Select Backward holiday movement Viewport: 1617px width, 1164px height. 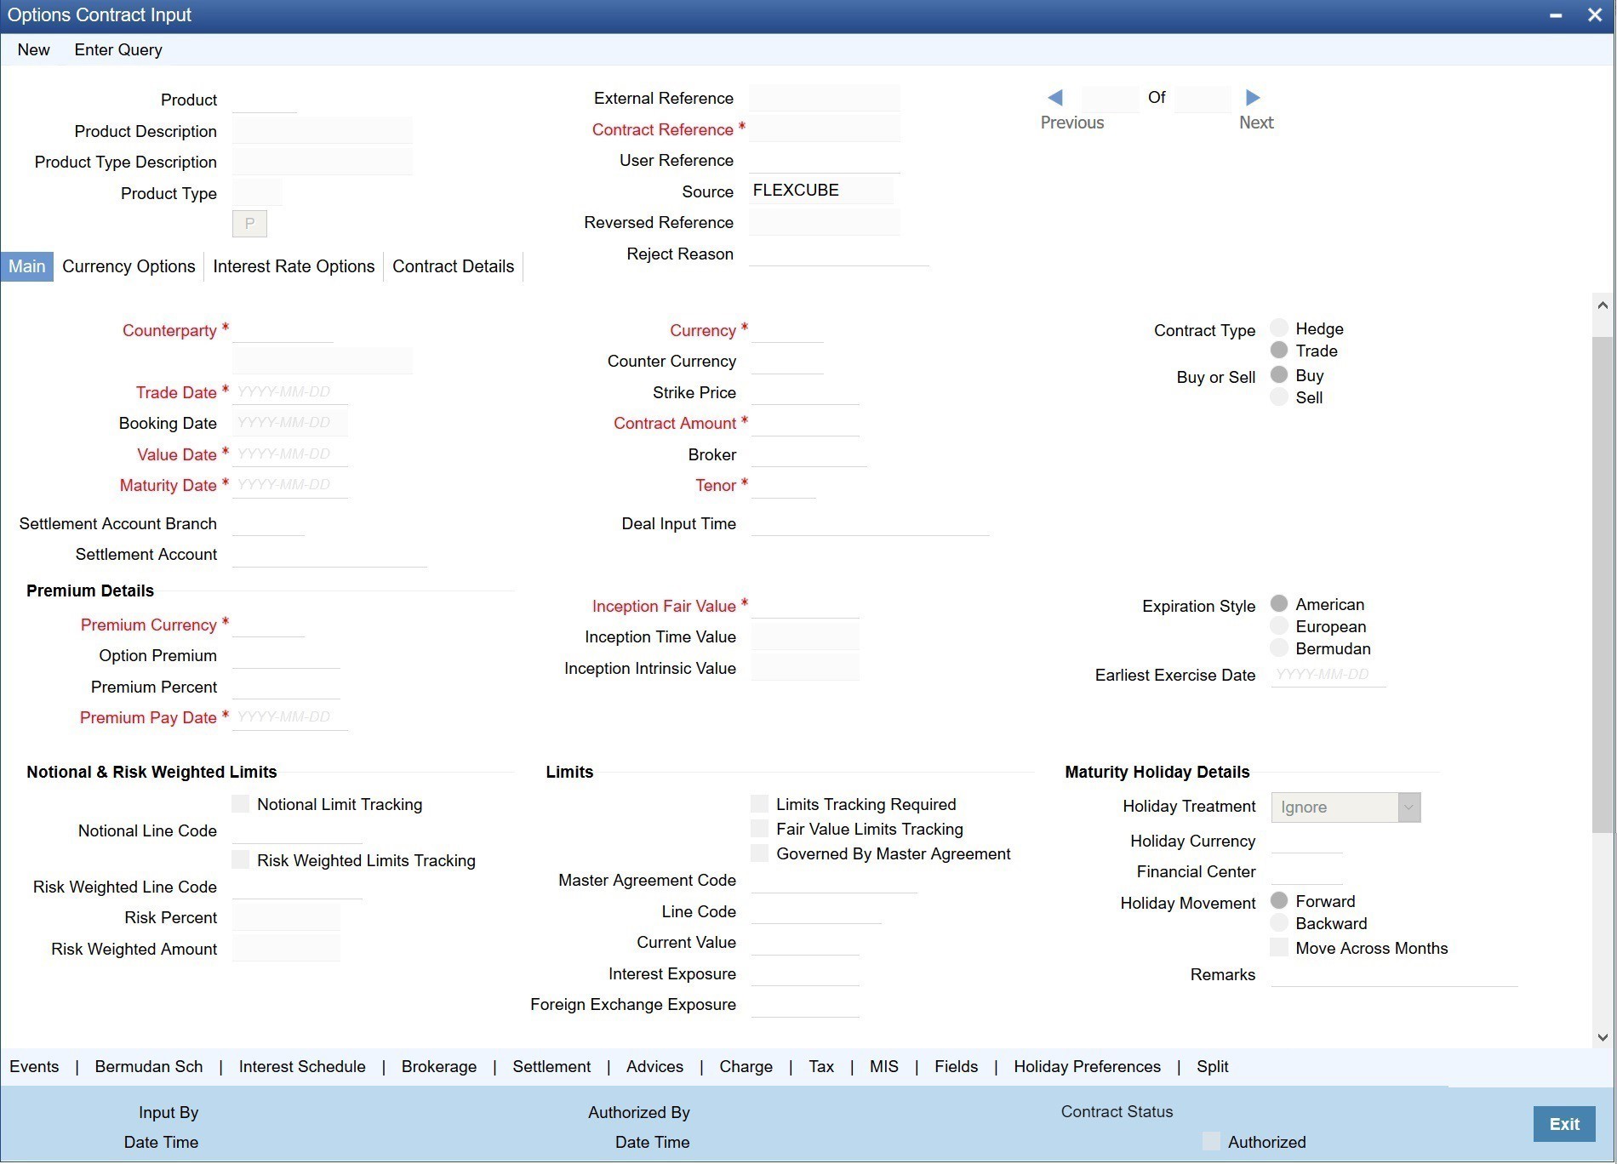[1279, 922]
